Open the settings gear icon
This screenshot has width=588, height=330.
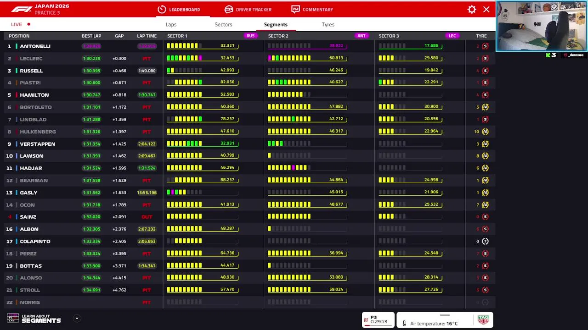click(x=472, y=9)
